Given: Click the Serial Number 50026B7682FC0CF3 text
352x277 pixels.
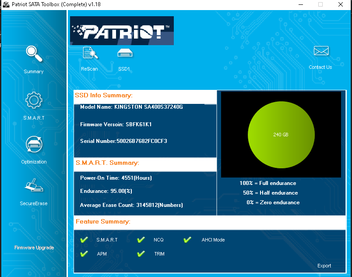Looking at the screenshot, I should [124, 141].
